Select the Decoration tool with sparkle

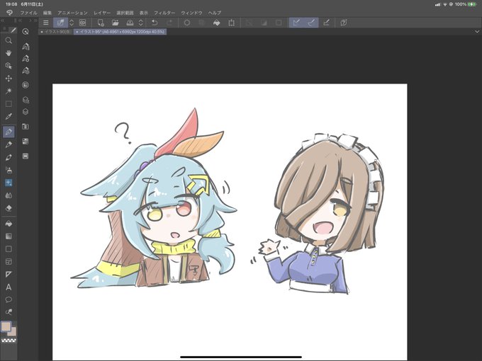tap(9, 183)
